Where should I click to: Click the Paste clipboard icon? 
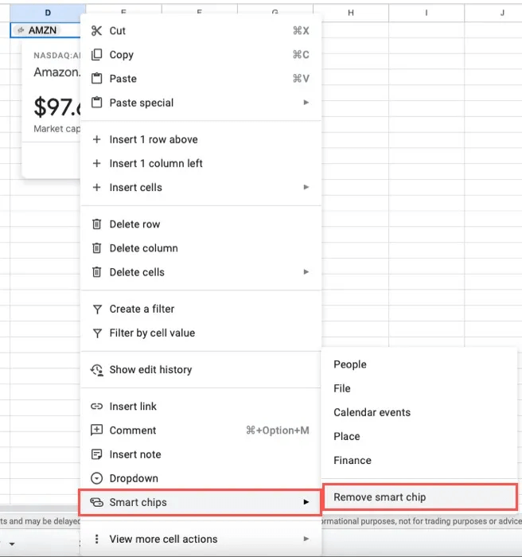click(96, 79)
